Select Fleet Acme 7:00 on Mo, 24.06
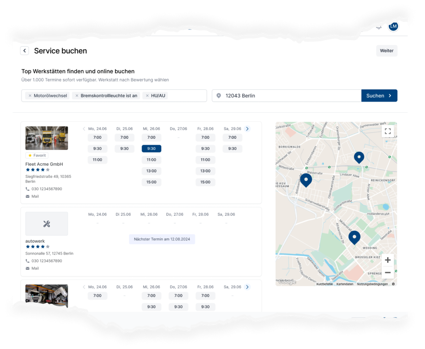Screen dimensions: 425x349 point(97,137)
